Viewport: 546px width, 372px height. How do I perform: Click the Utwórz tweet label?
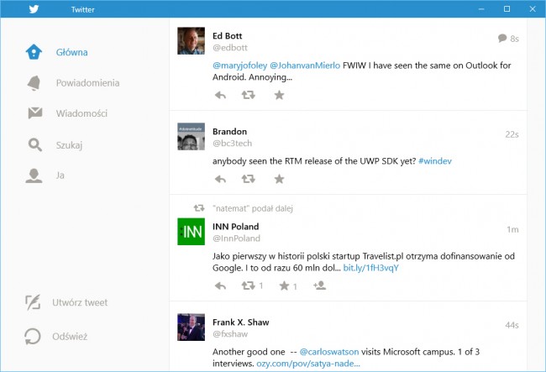click(80, 302)
